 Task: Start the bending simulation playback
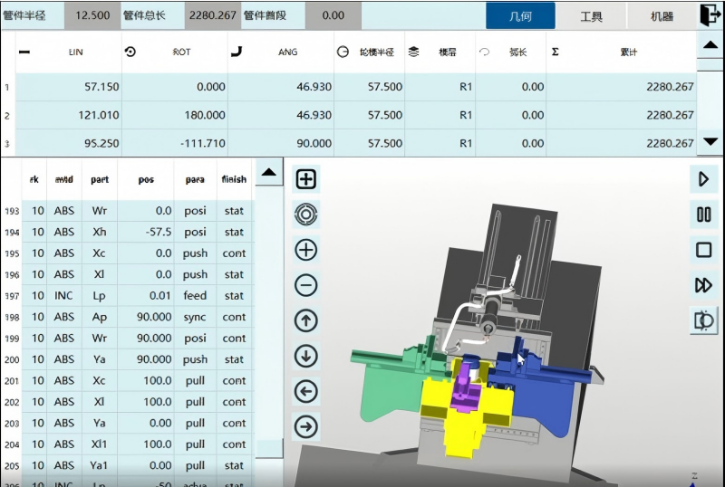(703, 179)
